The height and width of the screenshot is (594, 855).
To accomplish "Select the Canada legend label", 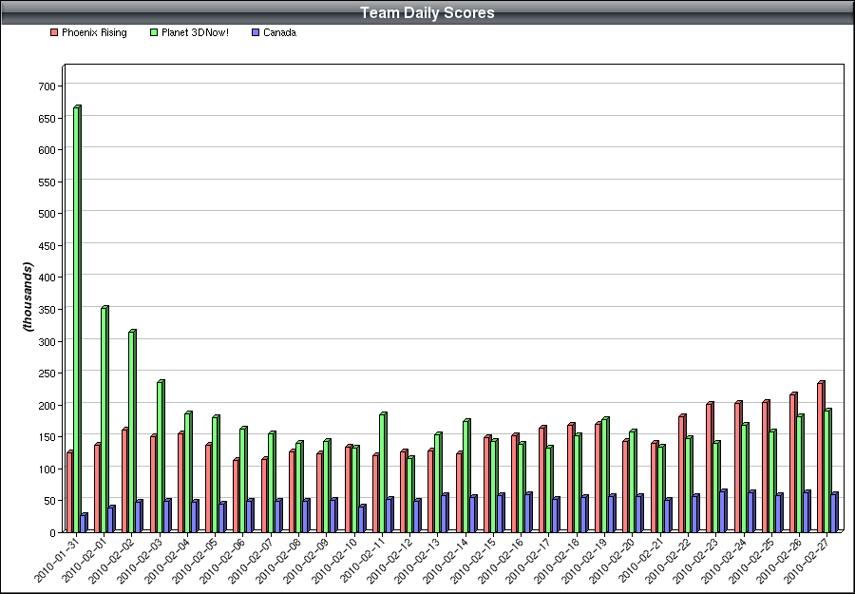I will [279, 32].
